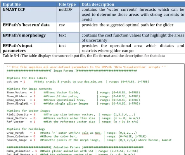
Task: Click the orange docstring comment line
Action: (x=86, y=67)
